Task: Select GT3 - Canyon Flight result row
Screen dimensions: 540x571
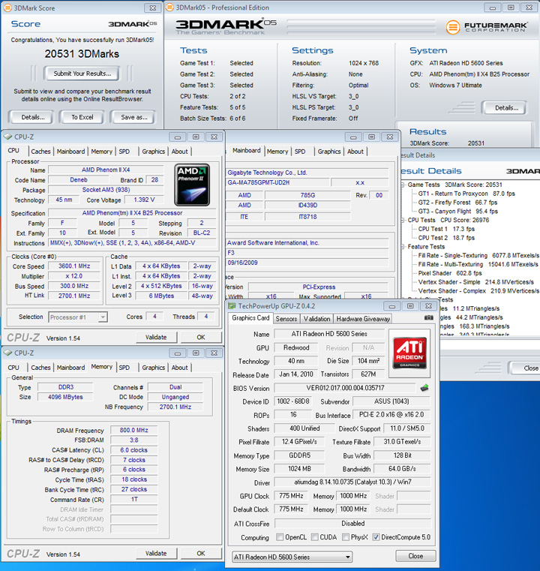Action: [457, 212]
